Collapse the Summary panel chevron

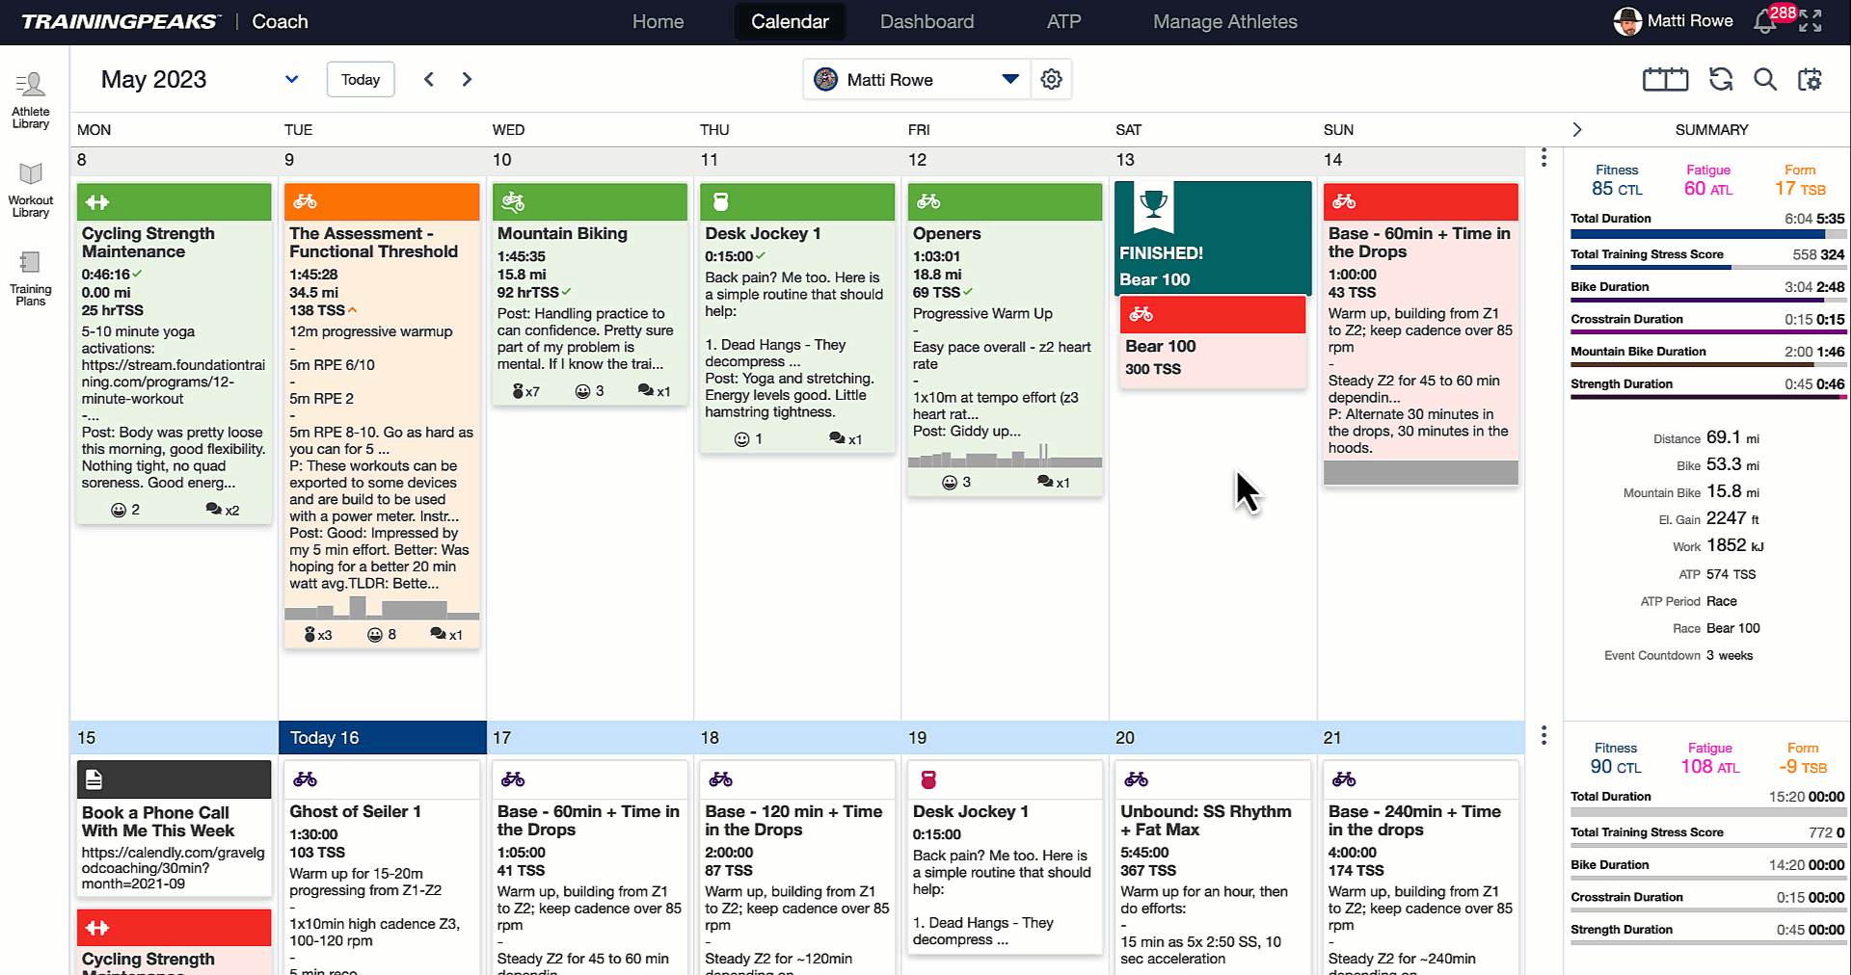(x=1577, y=130)
